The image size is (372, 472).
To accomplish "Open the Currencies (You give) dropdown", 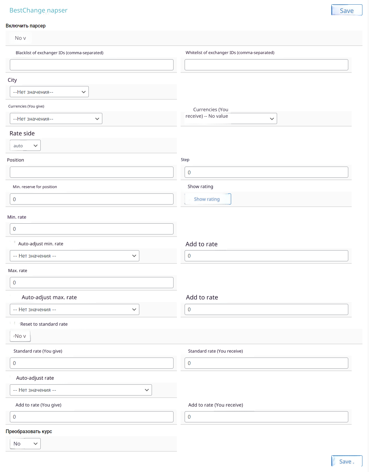I will [x=56, y=119].
